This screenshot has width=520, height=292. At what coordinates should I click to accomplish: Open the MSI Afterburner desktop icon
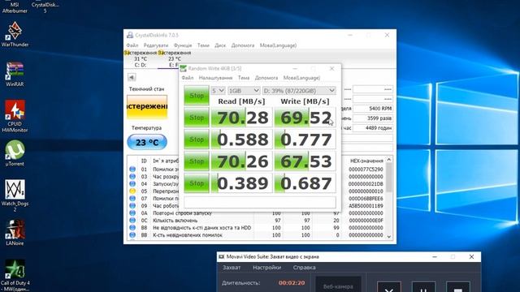pos(15,7)
